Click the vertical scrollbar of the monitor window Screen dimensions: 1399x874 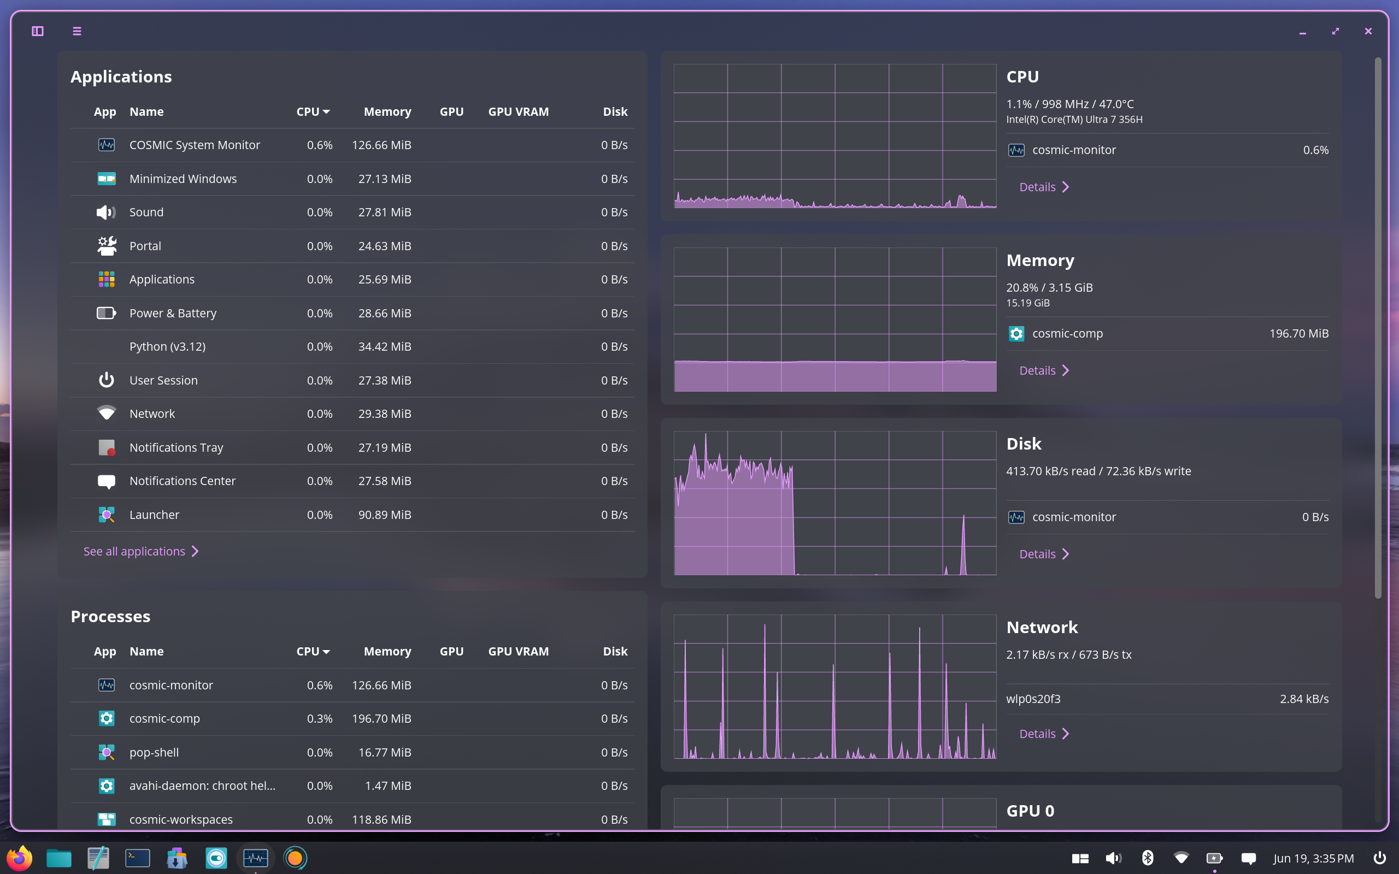(x=1378, y=328)
